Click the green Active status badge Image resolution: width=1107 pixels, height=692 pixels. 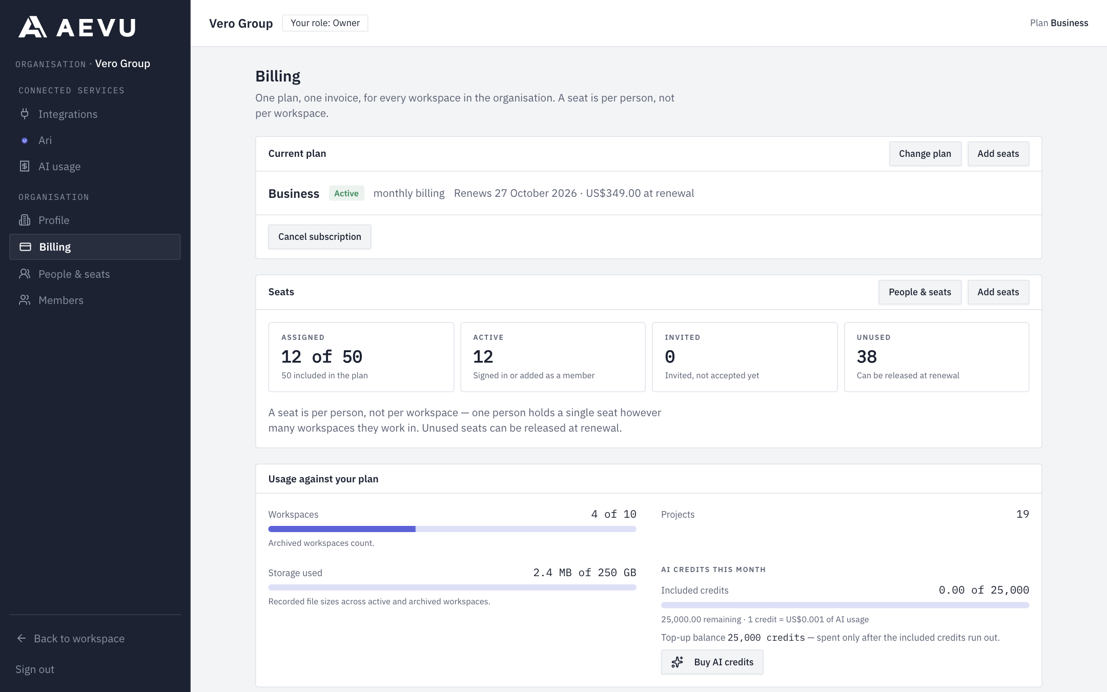[346, 193]
